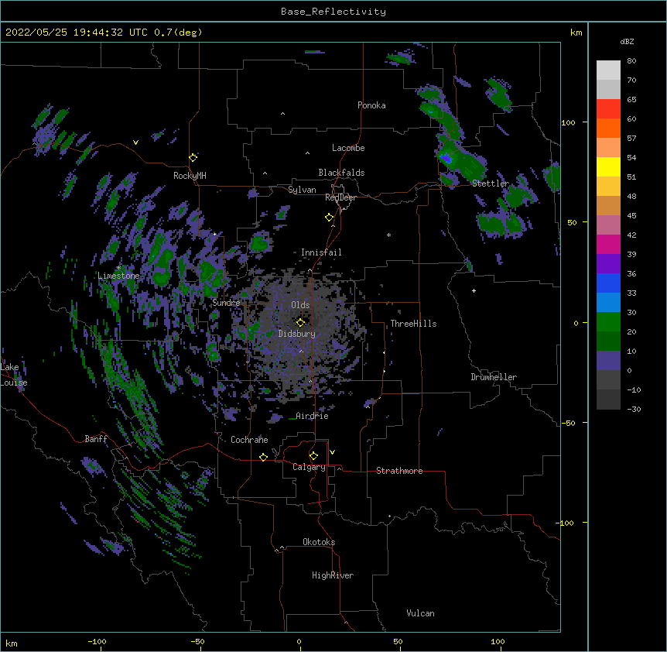Click the Limestone label

tap(118, 276)
